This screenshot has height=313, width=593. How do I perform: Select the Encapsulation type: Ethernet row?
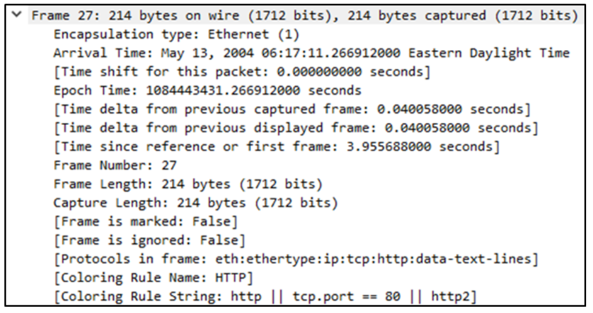tap(176, 34)
